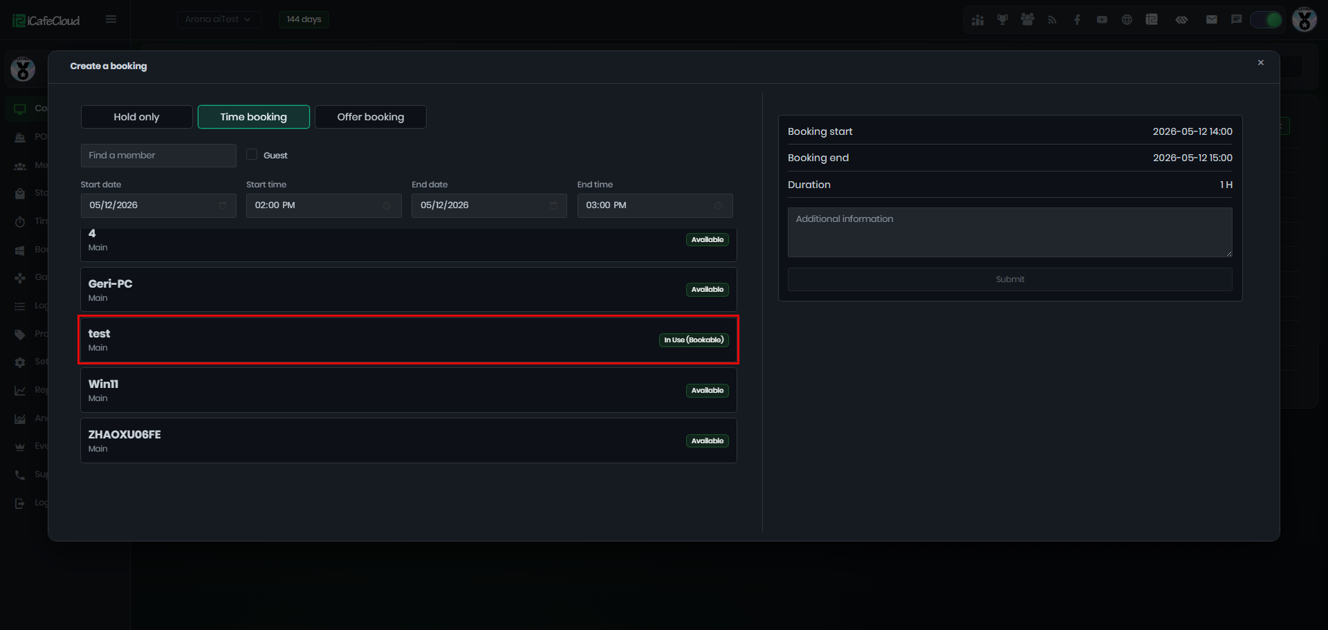Open clock icon in End time field
1328x630 pixels.
coord(719,205)
